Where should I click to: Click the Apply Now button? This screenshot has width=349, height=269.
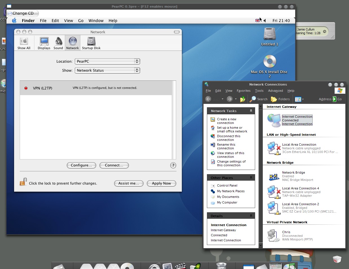[x=162, y=183]
